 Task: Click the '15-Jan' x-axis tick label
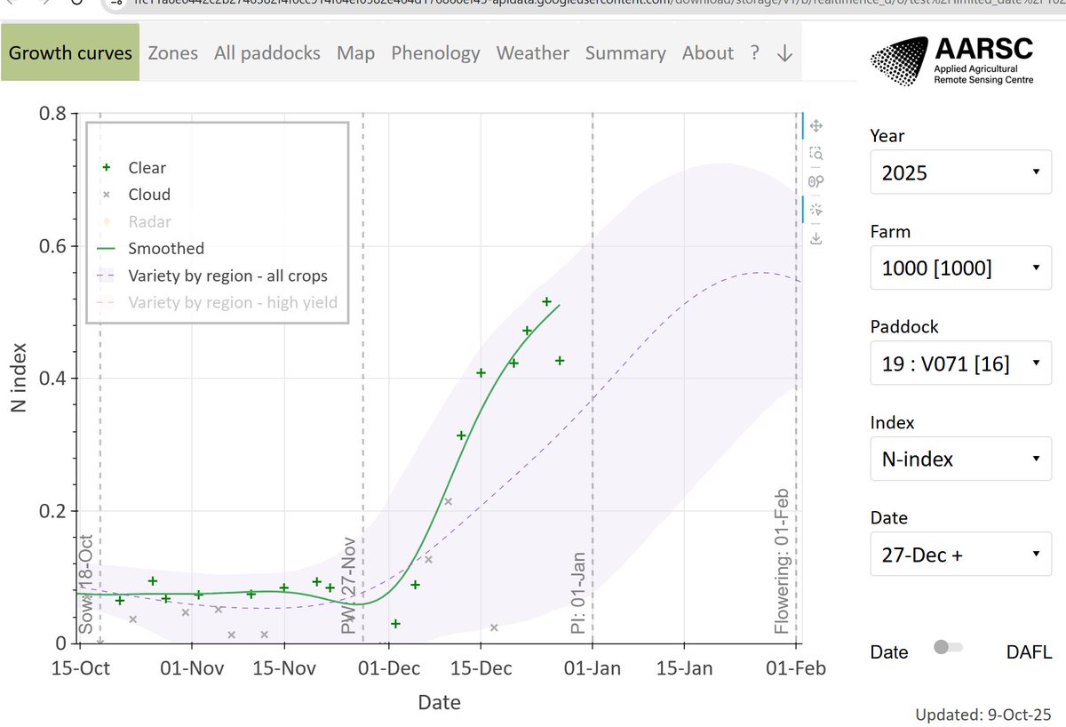684,668
